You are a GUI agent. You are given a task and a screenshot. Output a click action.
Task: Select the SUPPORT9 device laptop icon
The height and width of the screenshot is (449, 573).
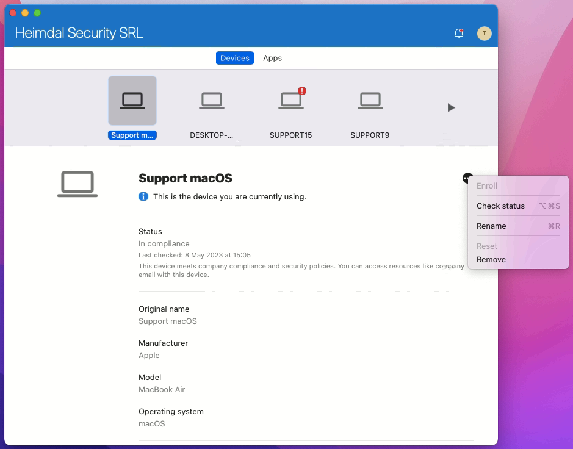(x=370, y=101)
